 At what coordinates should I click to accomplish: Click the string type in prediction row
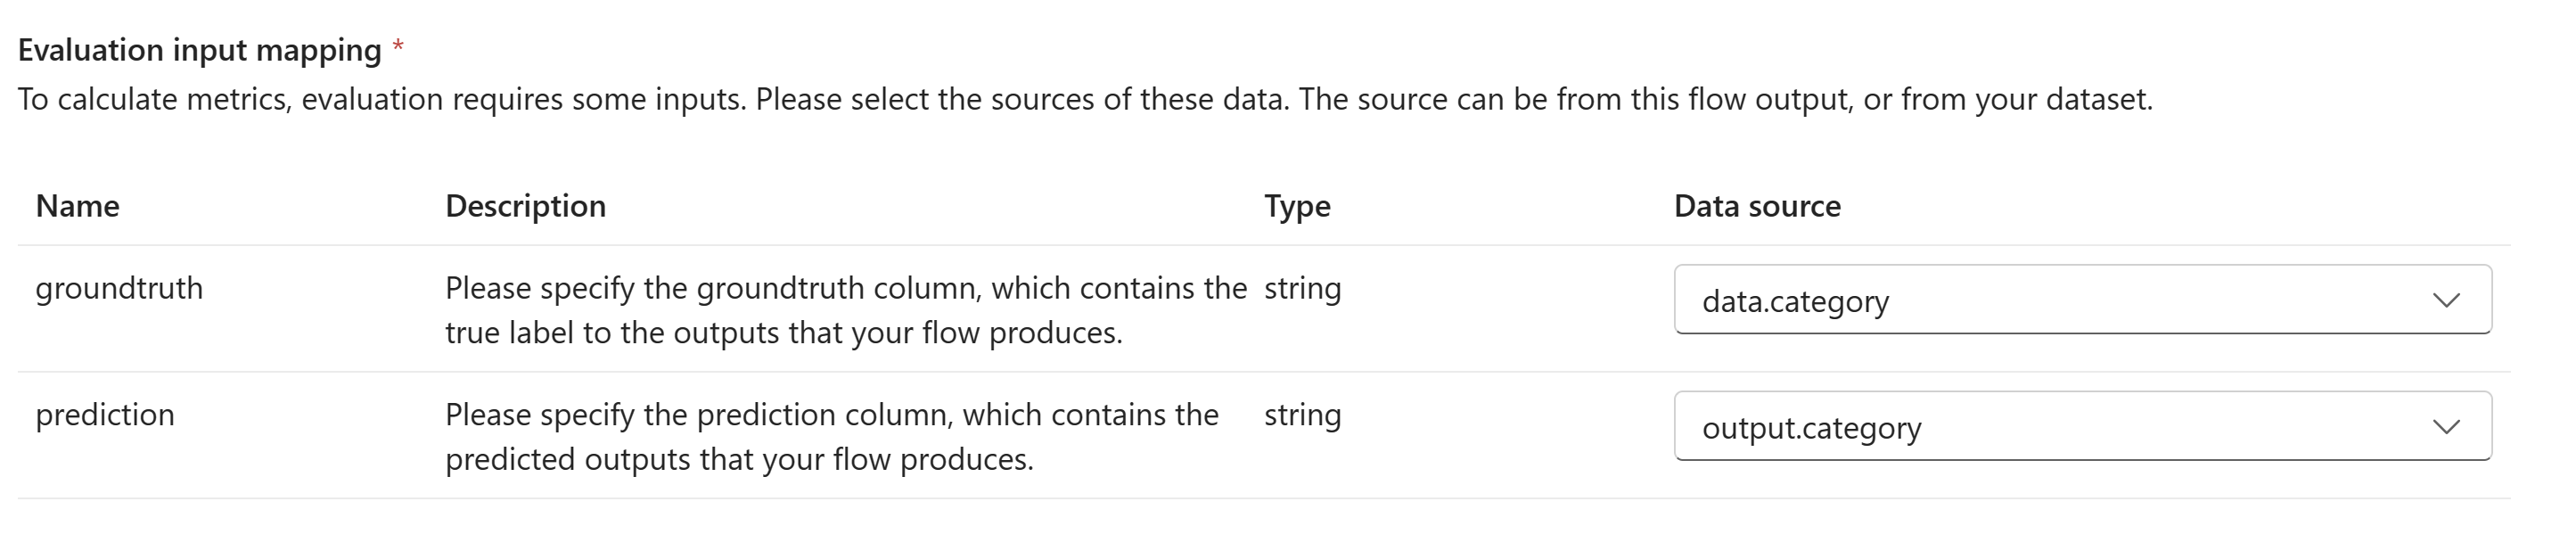coord(1302,415)
